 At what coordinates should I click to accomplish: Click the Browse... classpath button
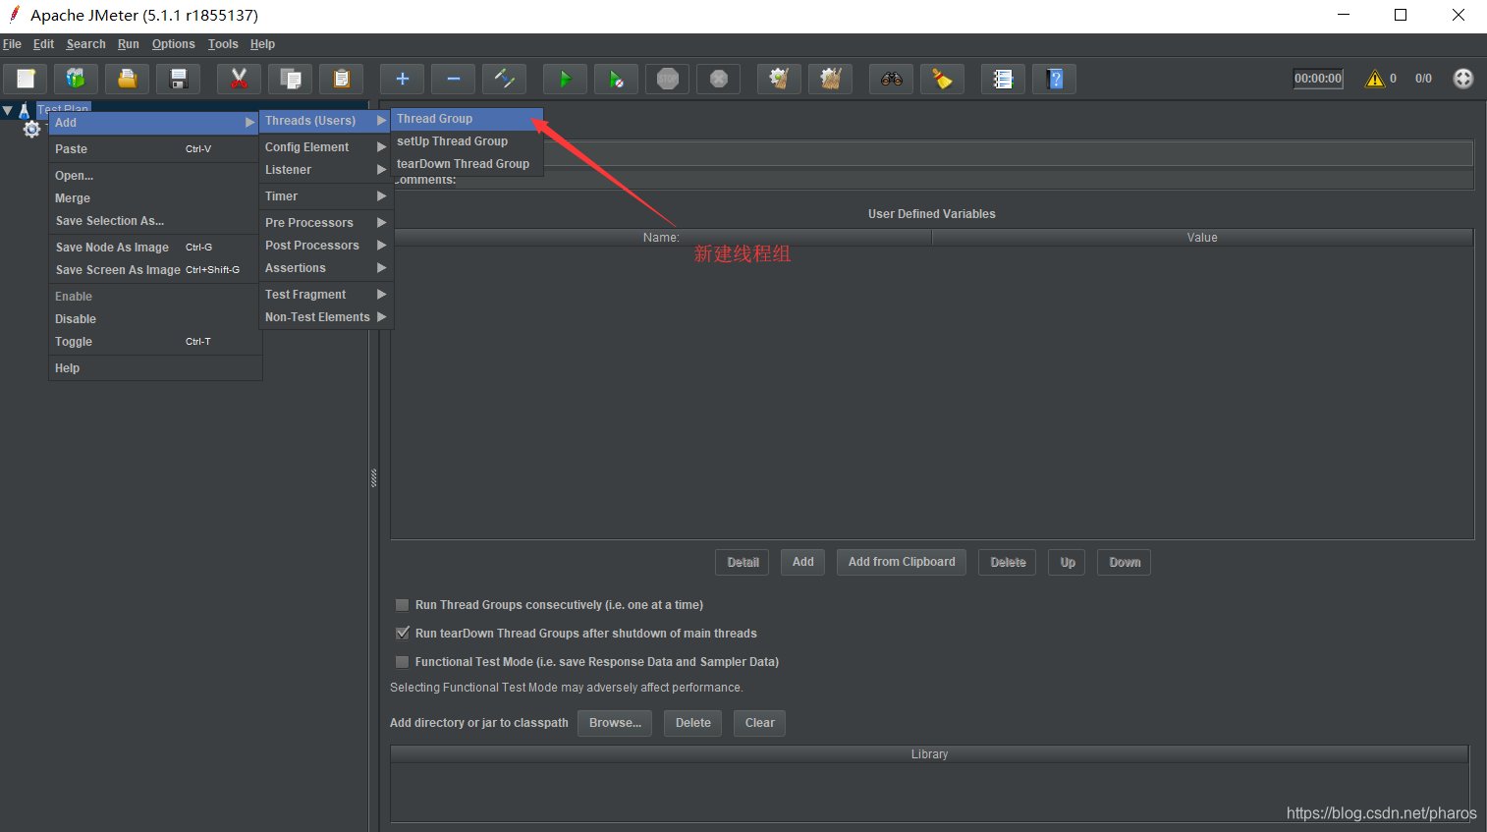615,723
